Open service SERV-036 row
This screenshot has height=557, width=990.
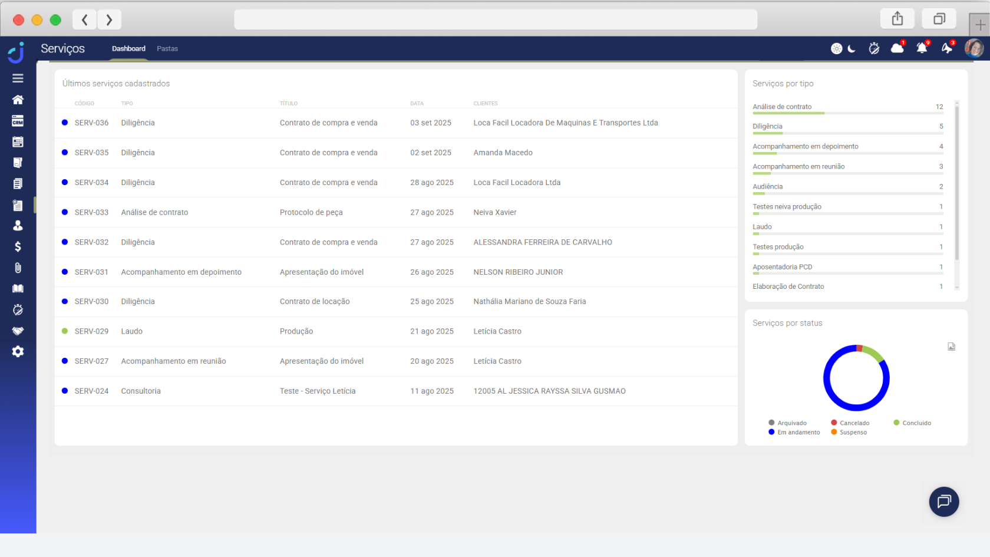[x=91, y=123]
